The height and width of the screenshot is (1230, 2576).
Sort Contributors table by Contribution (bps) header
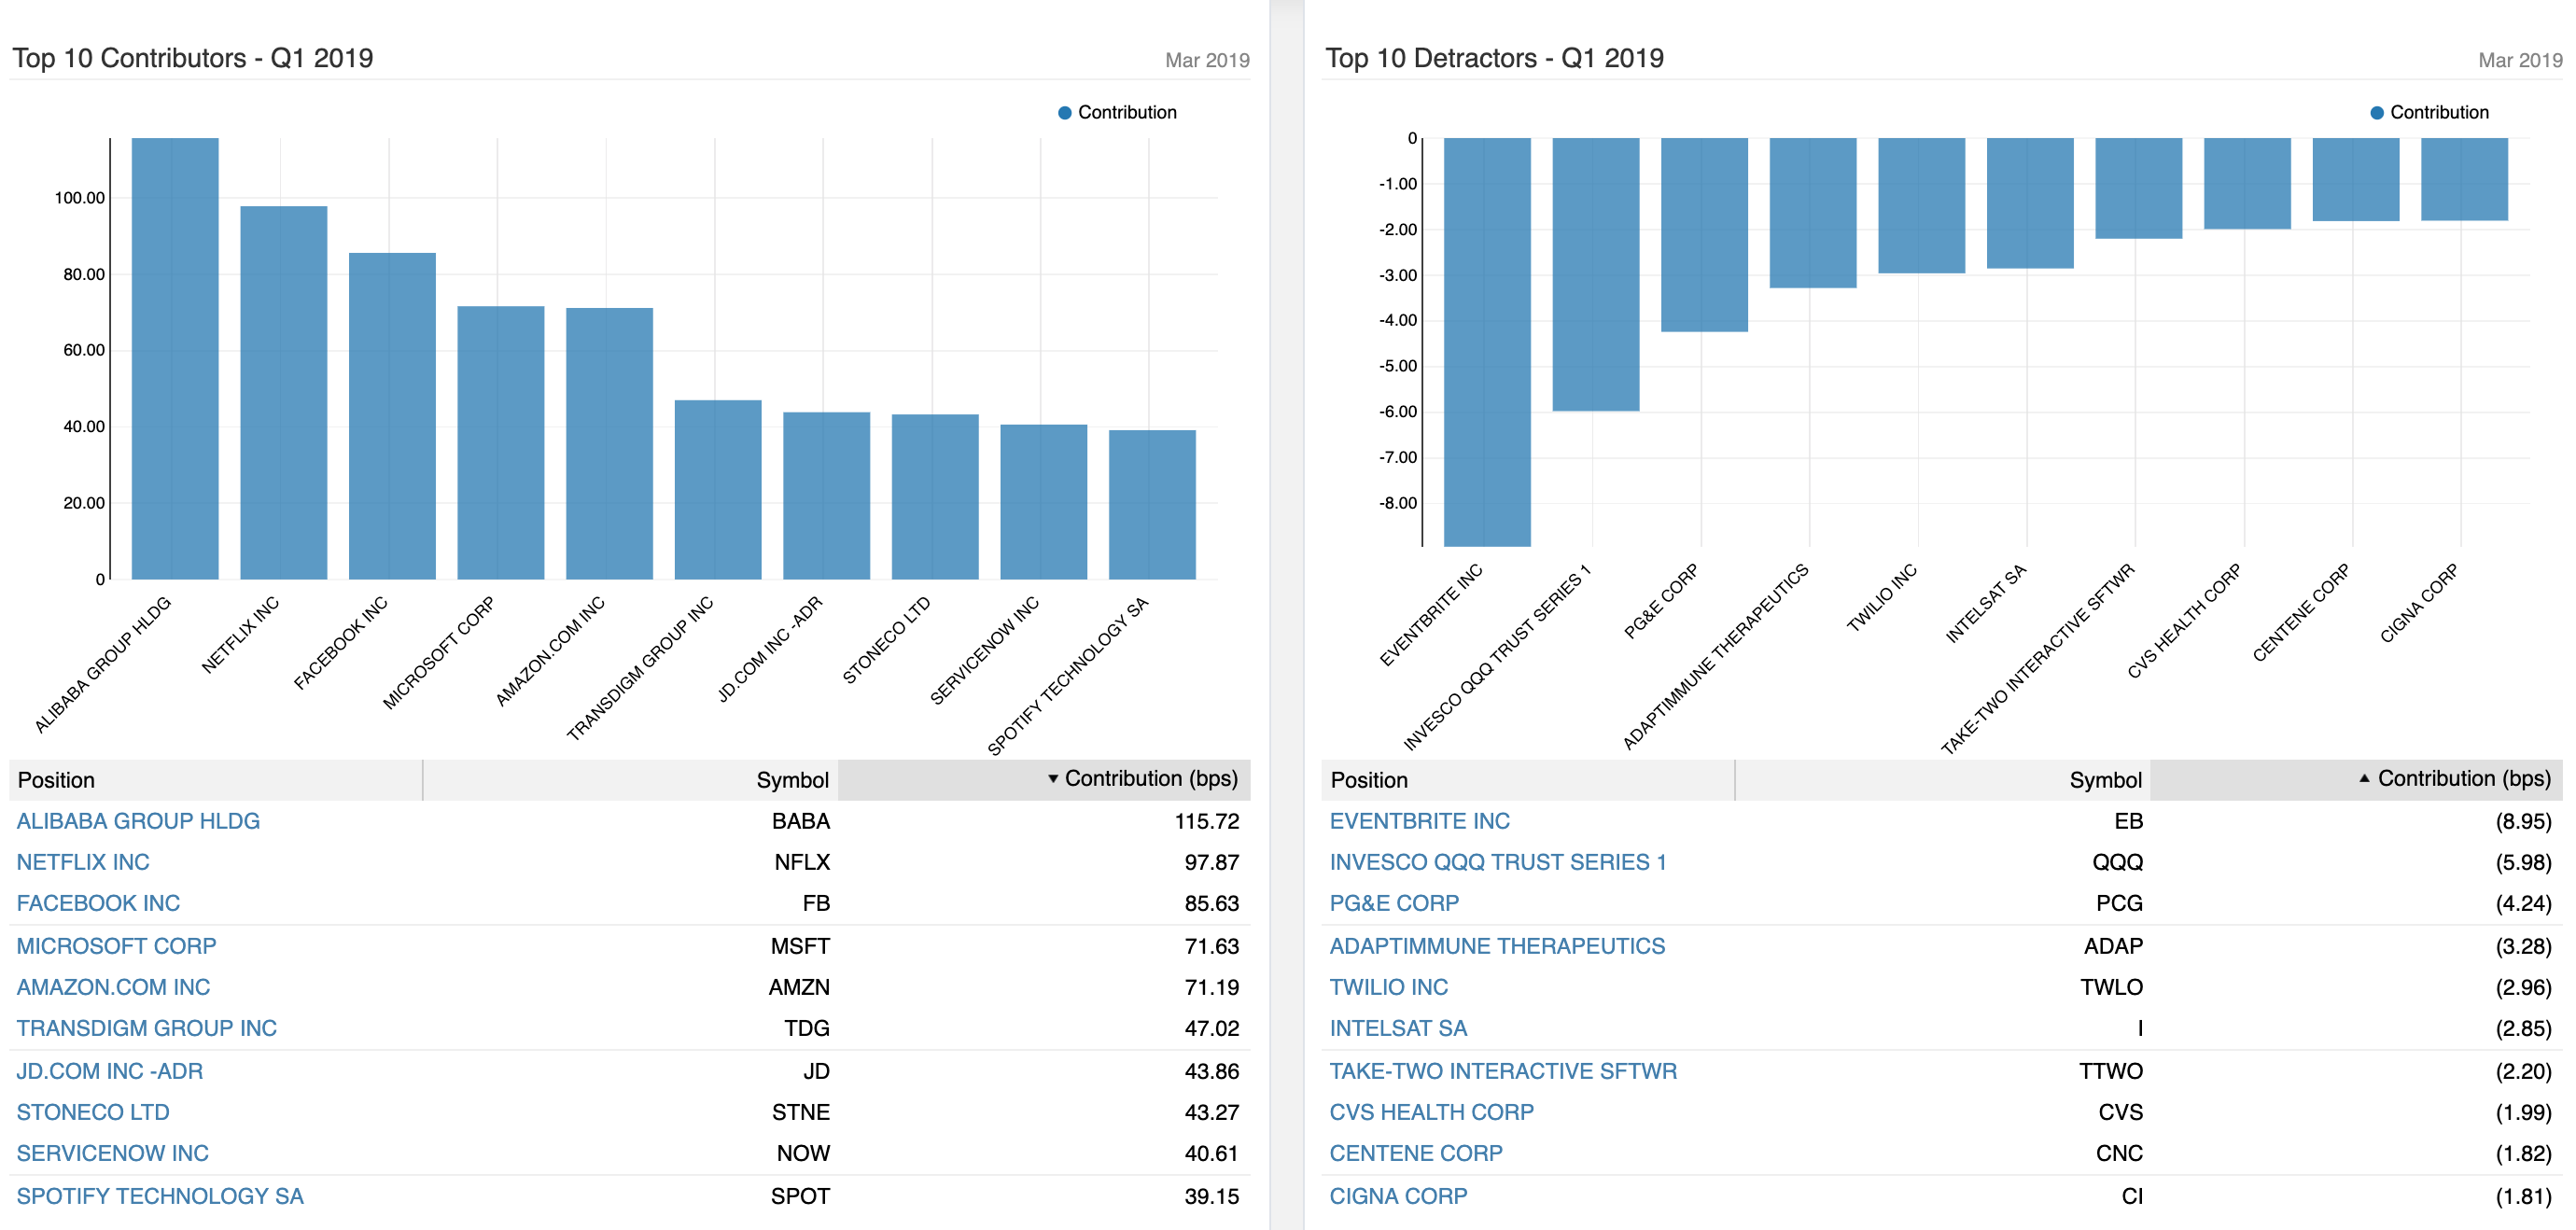coord(1044,779)
